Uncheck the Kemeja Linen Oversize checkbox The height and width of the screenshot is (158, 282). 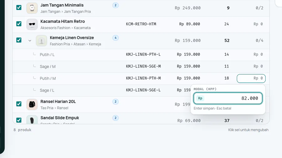click(19, 40)
